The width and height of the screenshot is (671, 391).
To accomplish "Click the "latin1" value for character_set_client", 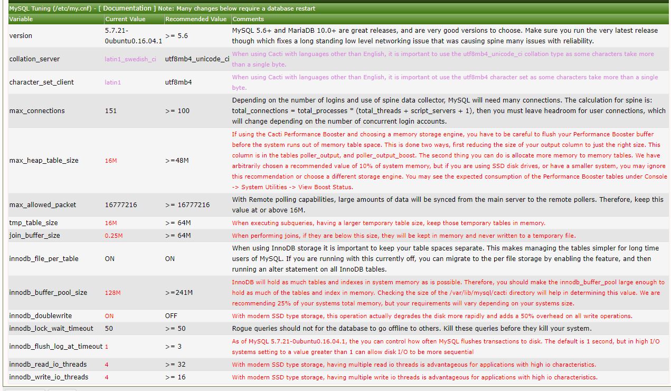I will pyautogui.click(x=113, y=82).
